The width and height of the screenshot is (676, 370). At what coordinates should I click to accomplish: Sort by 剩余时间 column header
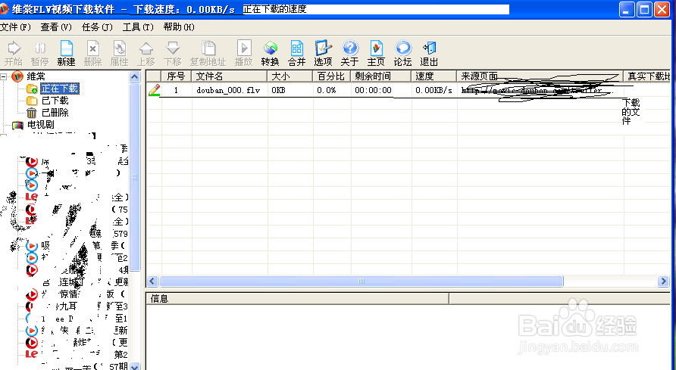pyautogui.click(x=380, y=76)
